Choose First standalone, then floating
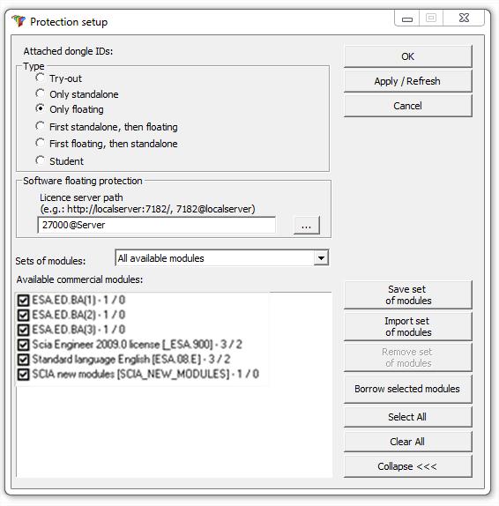 pyautogui.click(x=40, y=126)
